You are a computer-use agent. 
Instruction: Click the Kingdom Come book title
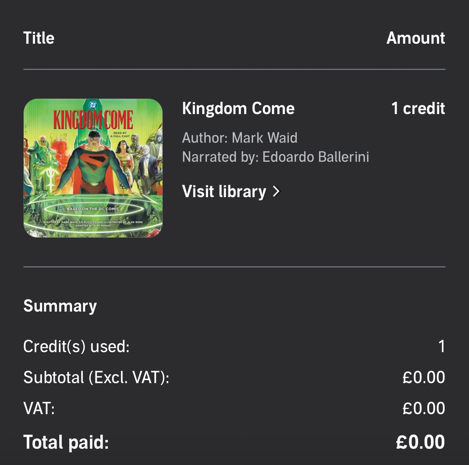pyautogui.click(x=238, y=108)
